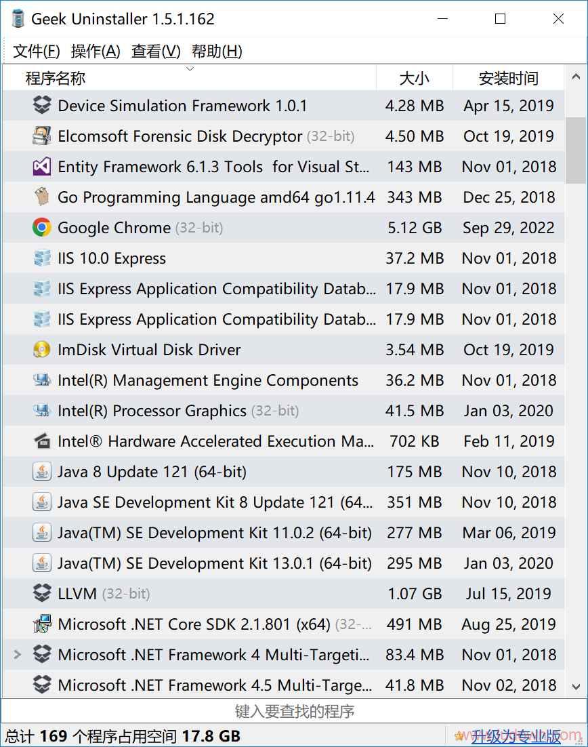588x747 pixels.
Task: Click the Google Chrome icon
Action: click(x=42, y=227)
